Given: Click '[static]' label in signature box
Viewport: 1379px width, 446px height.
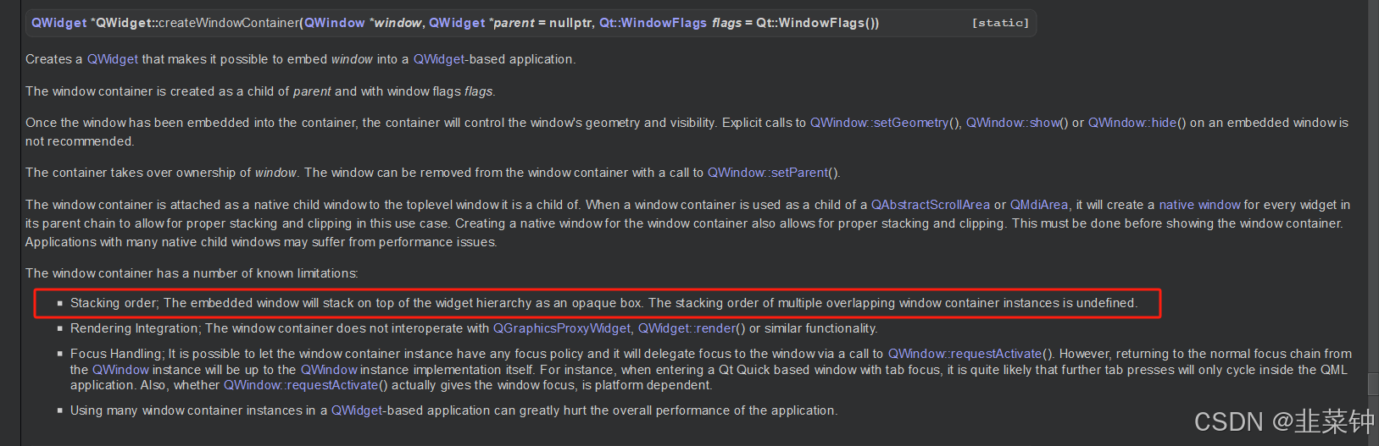Looking at the screenshot, I should (1000, 23).
